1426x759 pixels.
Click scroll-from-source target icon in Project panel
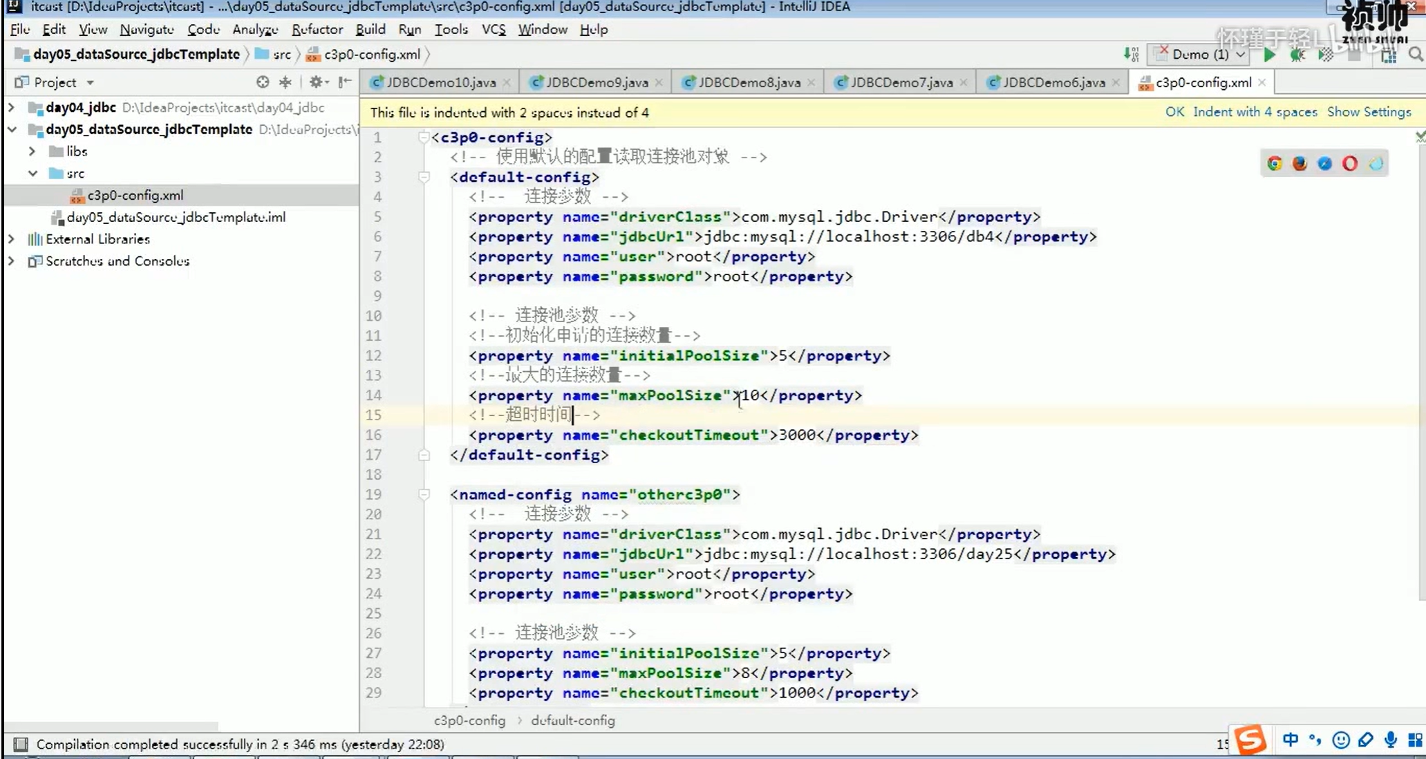pyautogui.click(x=263, y=82)
